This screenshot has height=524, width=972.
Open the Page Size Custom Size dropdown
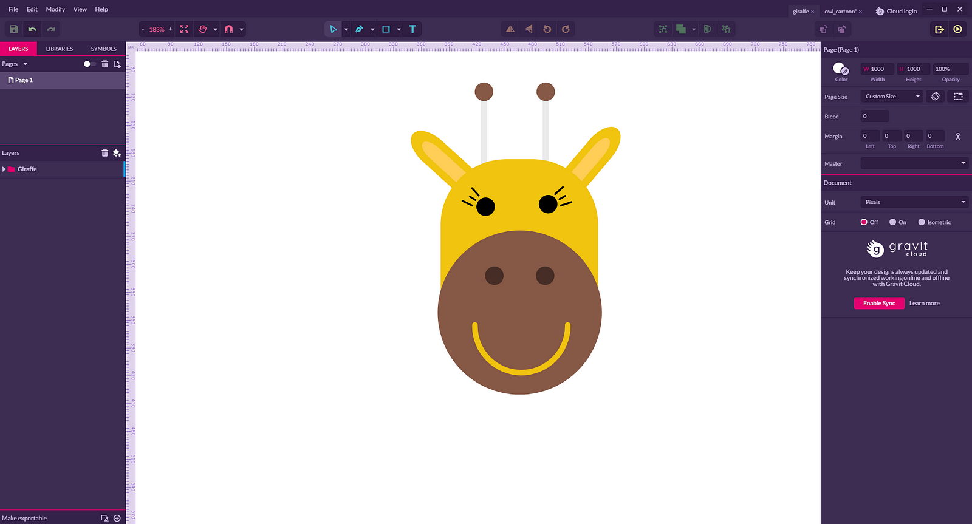pos(892,97)
